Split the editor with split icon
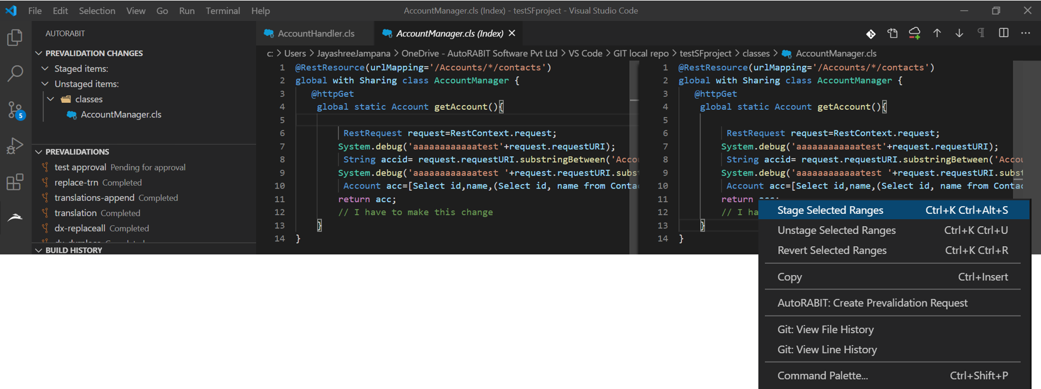The height and width of the screenshot is (389, 1041). pyautogui.click(x=1004, y=33)
